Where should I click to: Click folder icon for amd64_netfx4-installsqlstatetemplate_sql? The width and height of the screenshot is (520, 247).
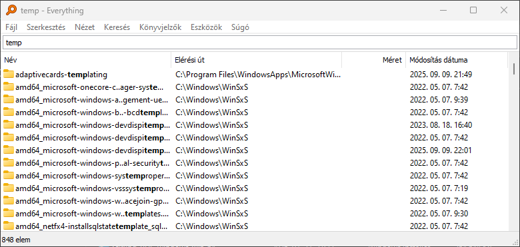tap(8, 226)
